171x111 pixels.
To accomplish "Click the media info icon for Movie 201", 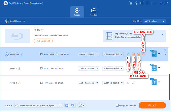I will tap(139, 54).
